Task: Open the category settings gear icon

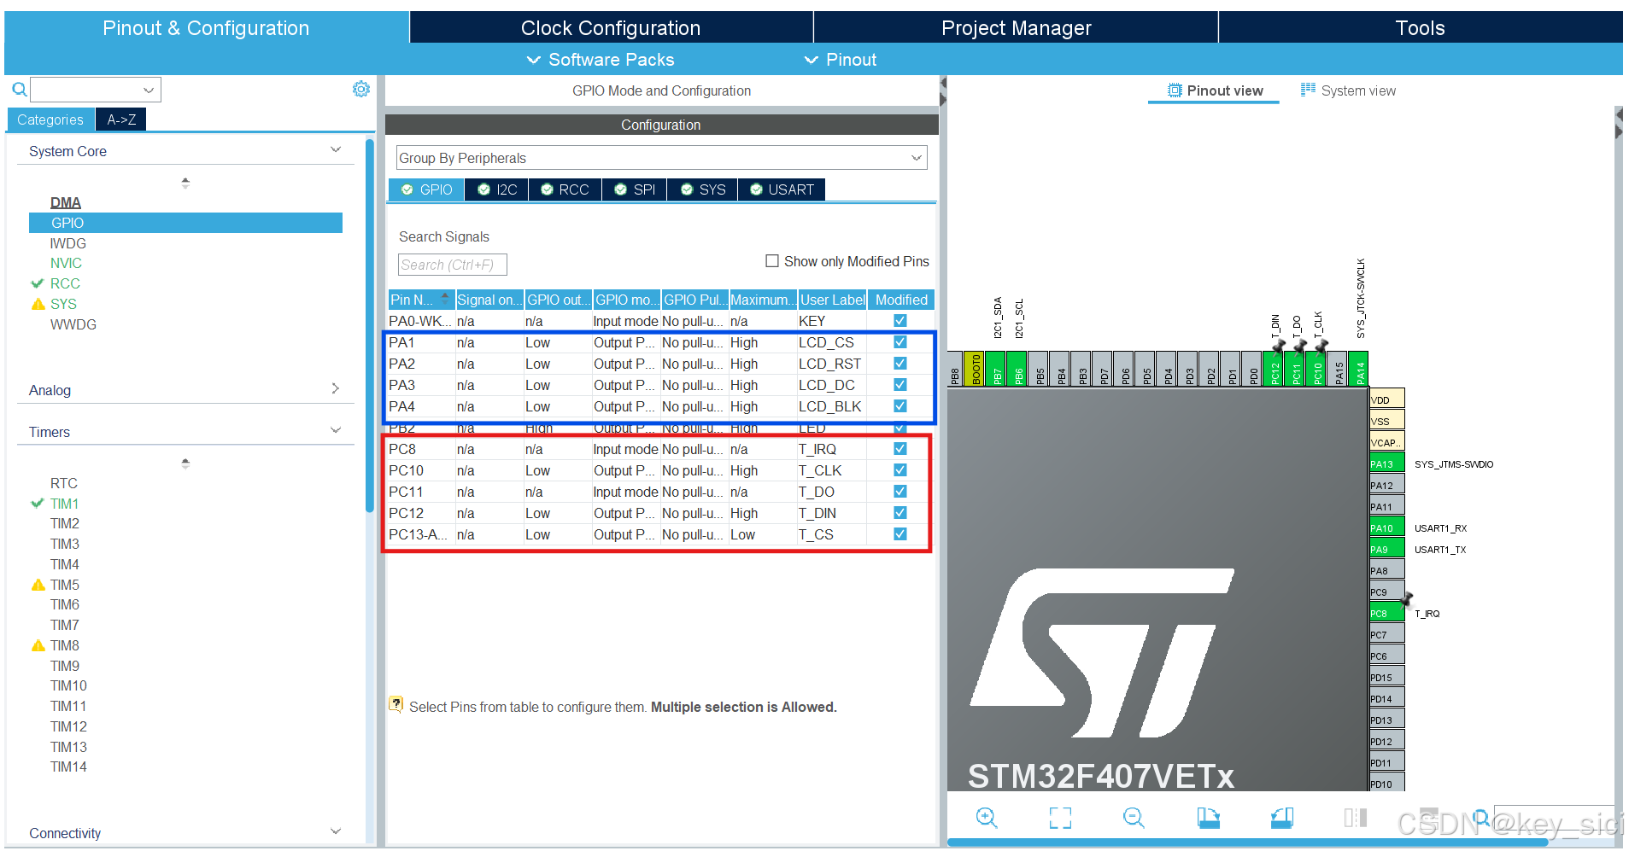Action: tap(361, 89)
